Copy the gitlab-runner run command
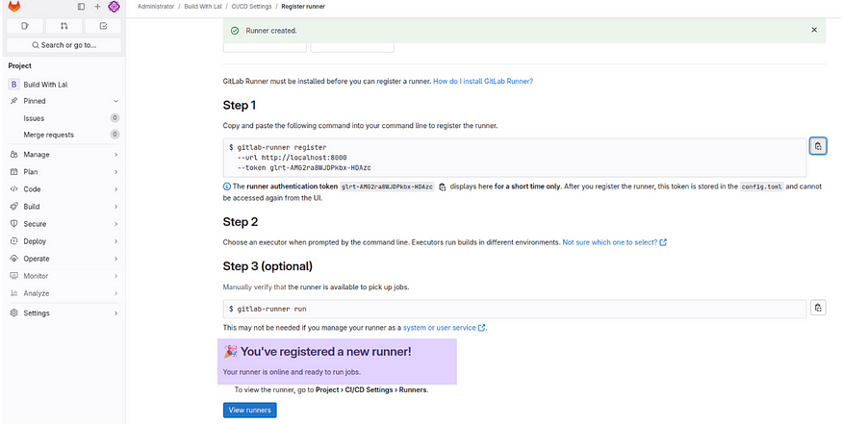Screen dimensions: 842x424 point(817,308)
